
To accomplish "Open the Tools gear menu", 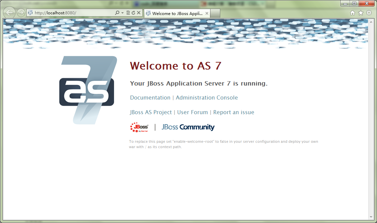I will click(x=369, y=13).
